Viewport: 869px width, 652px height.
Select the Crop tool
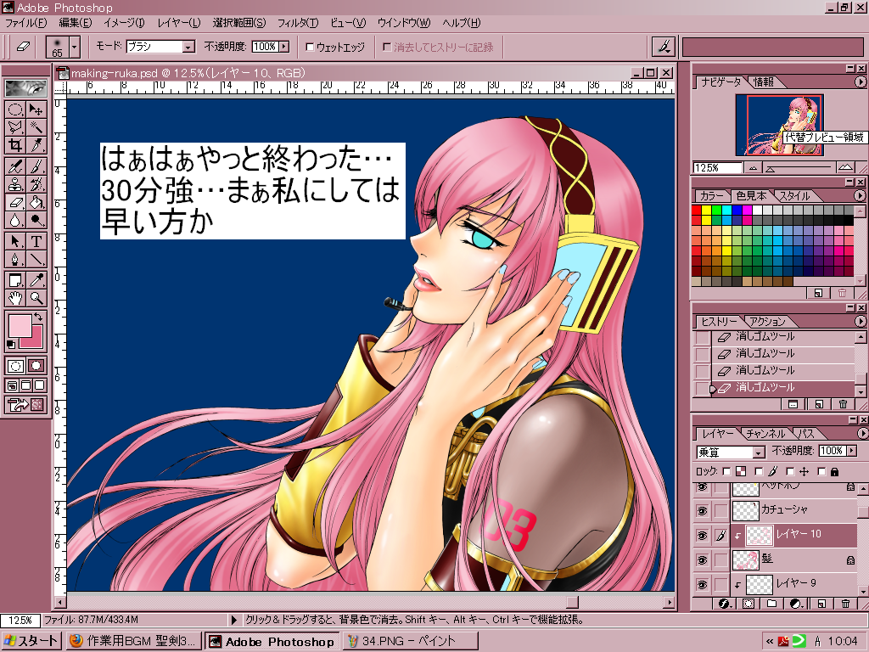(15, 144)
